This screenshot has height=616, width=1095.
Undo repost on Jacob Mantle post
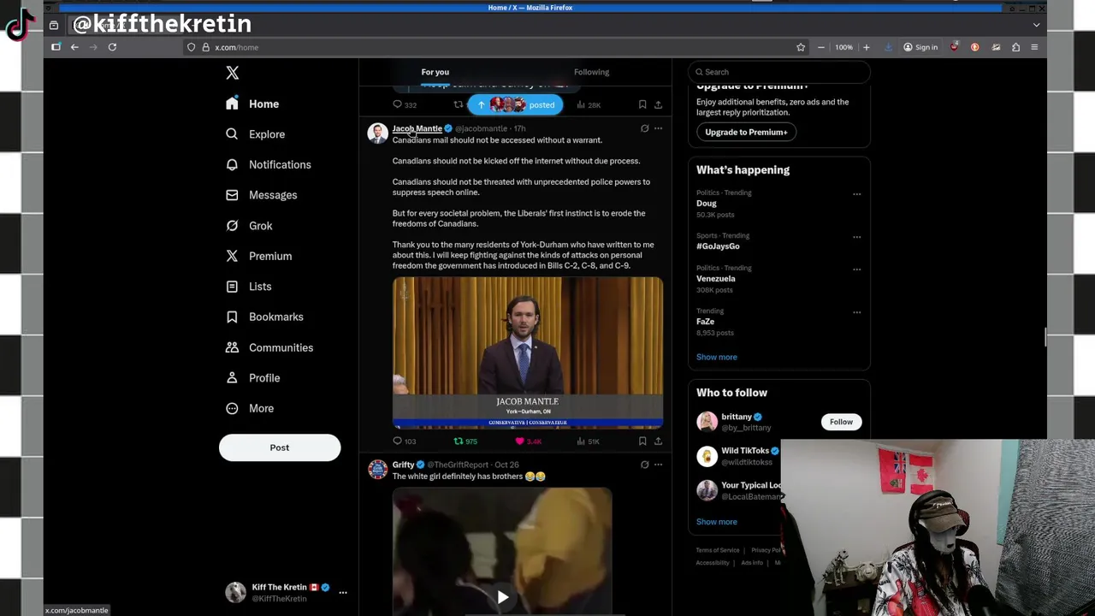coord(465,441)
